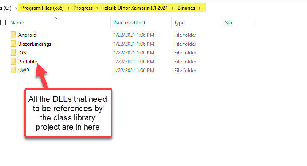Expand chevron after Telerik UI for Xamarin
Viewport: 307px width, 166px height.
pos(173,8)
